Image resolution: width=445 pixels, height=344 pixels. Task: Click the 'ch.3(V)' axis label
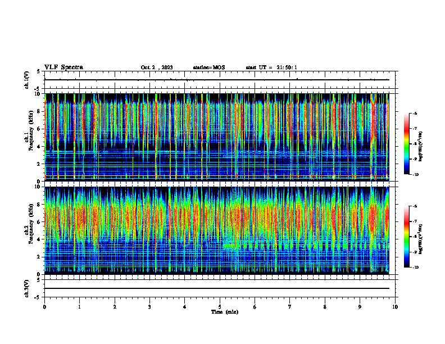27,289
